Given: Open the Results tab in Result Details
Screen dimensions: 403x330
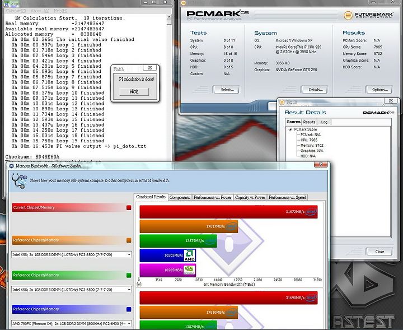Looking at the screenshot, I should [309, 122].
